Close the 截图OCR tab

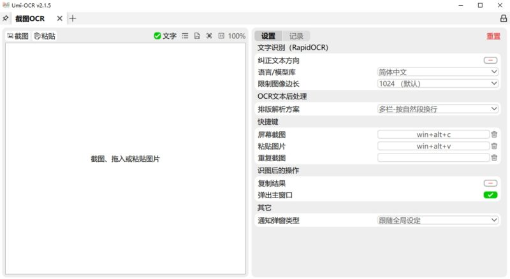[59, 18]
